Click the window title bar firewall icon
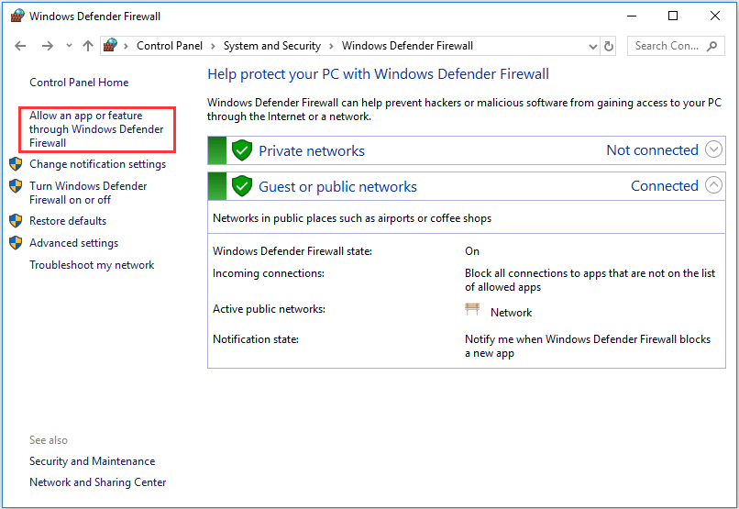This screenshot has width=739, height=509. coord(17,16)
